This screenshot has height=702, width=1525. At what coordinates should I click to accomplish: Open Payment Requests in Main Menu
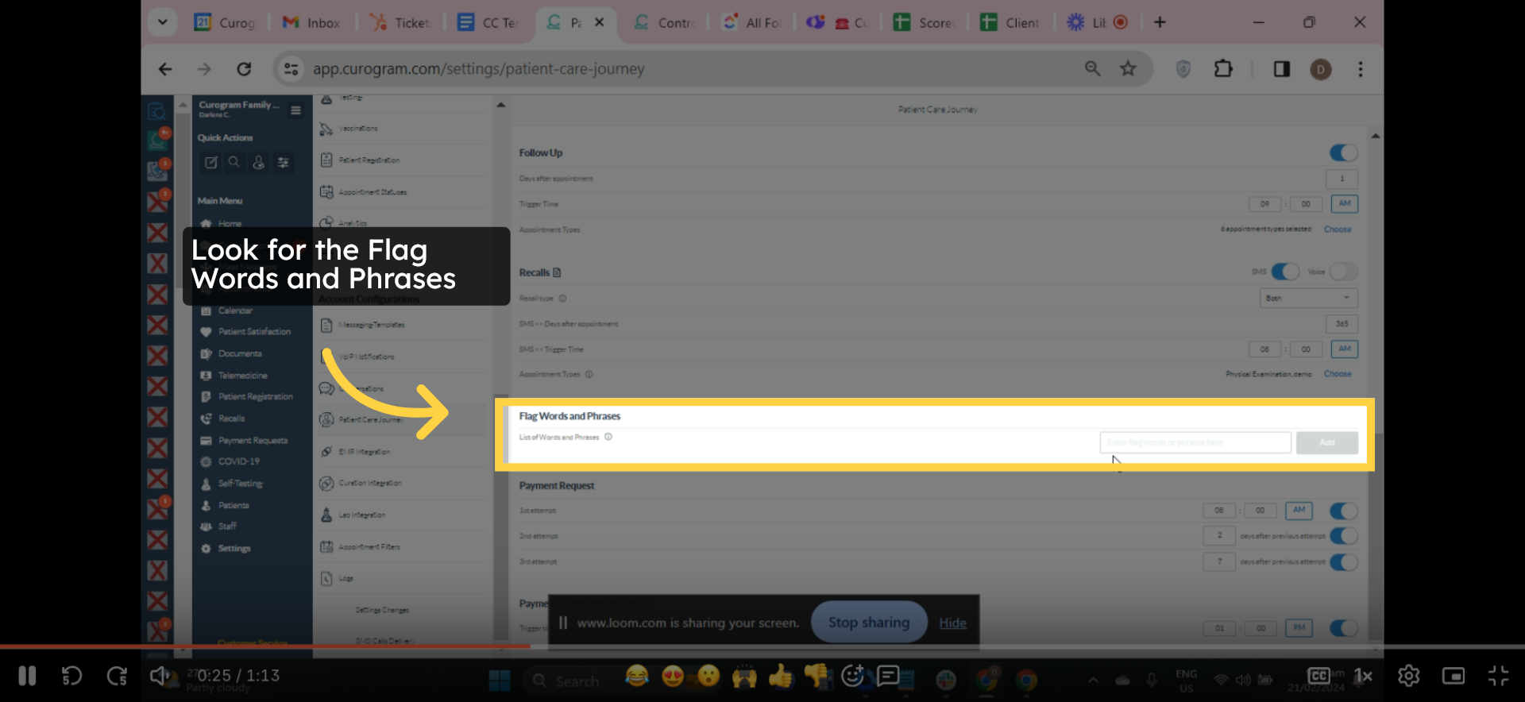(x=245, y=441)
